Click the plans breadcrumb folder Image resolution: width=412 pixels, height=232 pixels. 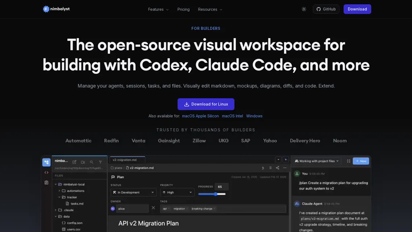(x=116, y=168)
